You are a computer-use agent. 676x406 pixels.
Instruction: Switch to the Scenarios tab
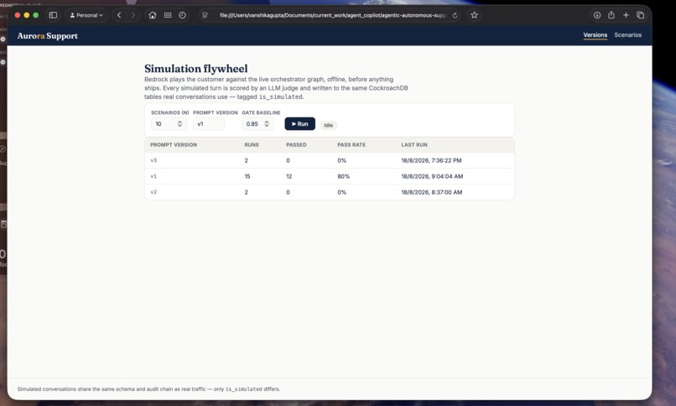(627, 35)
